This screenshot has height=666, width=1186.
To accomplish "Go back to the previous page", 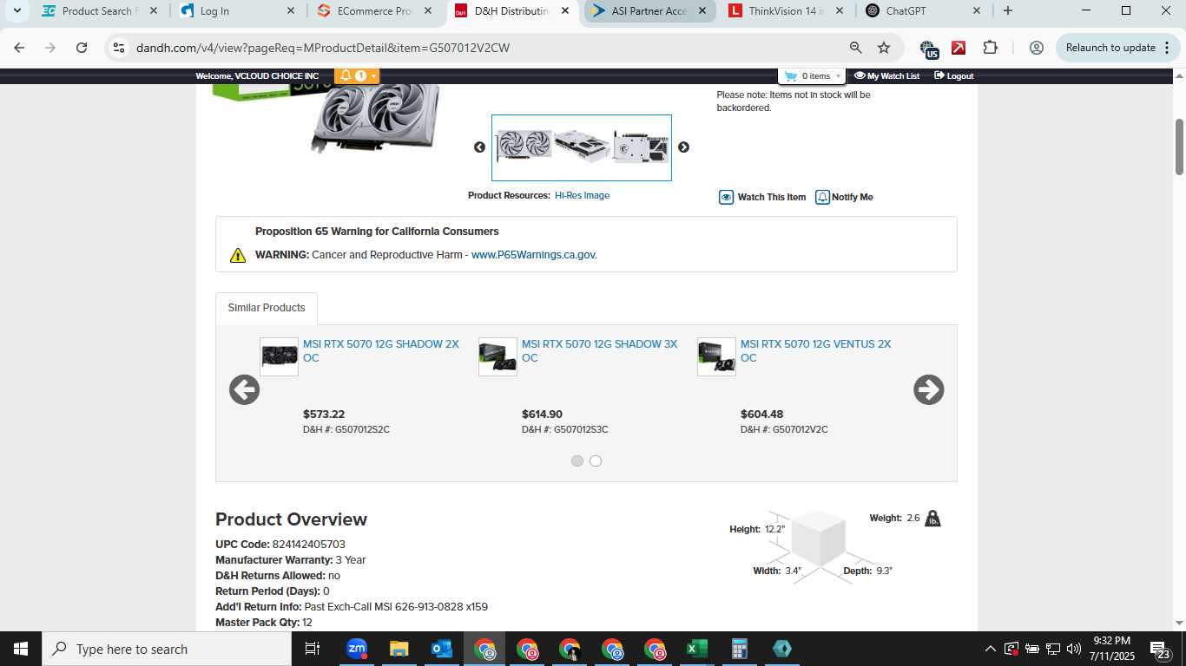I will [19, 48].
